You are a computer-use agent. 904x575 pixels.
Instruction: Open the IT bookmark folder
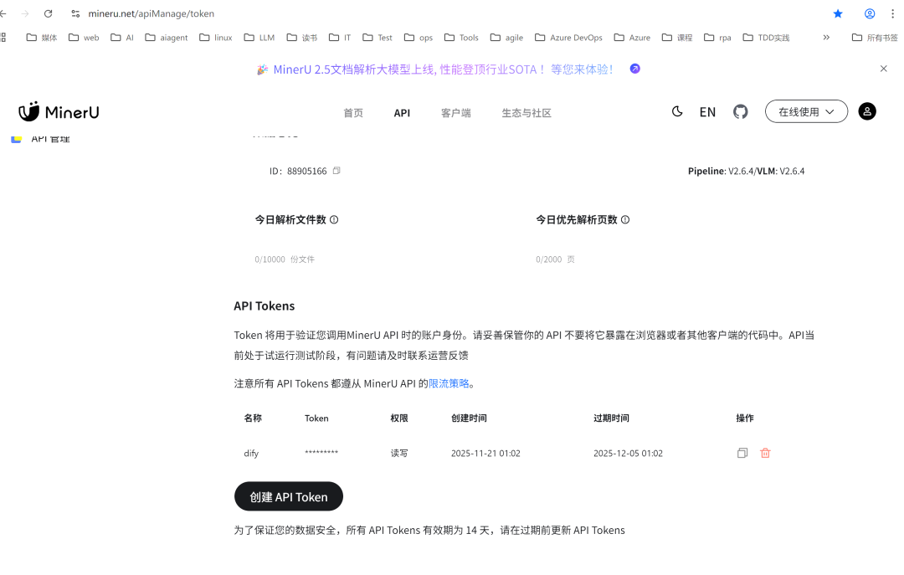pos(340,38)
